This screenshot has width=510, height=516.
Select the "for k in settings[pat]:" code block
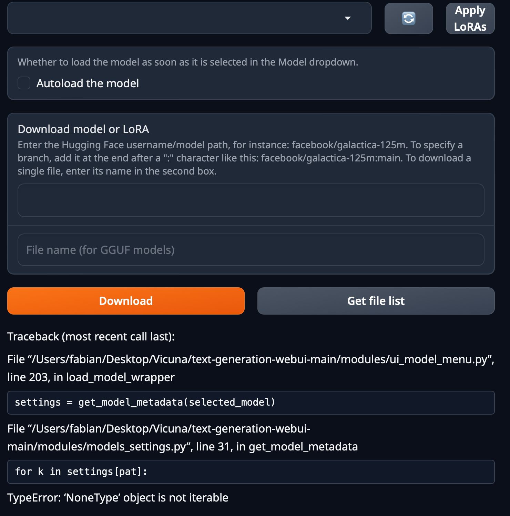point(251,472)
